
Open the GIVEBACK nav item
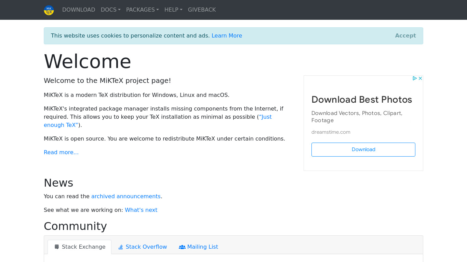202,10
